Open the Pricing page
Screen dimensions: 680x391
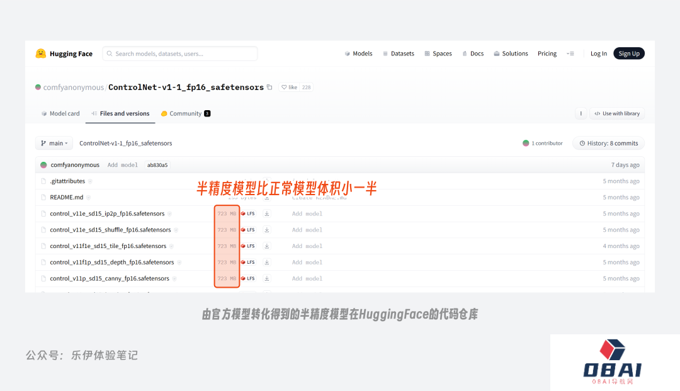547,54
